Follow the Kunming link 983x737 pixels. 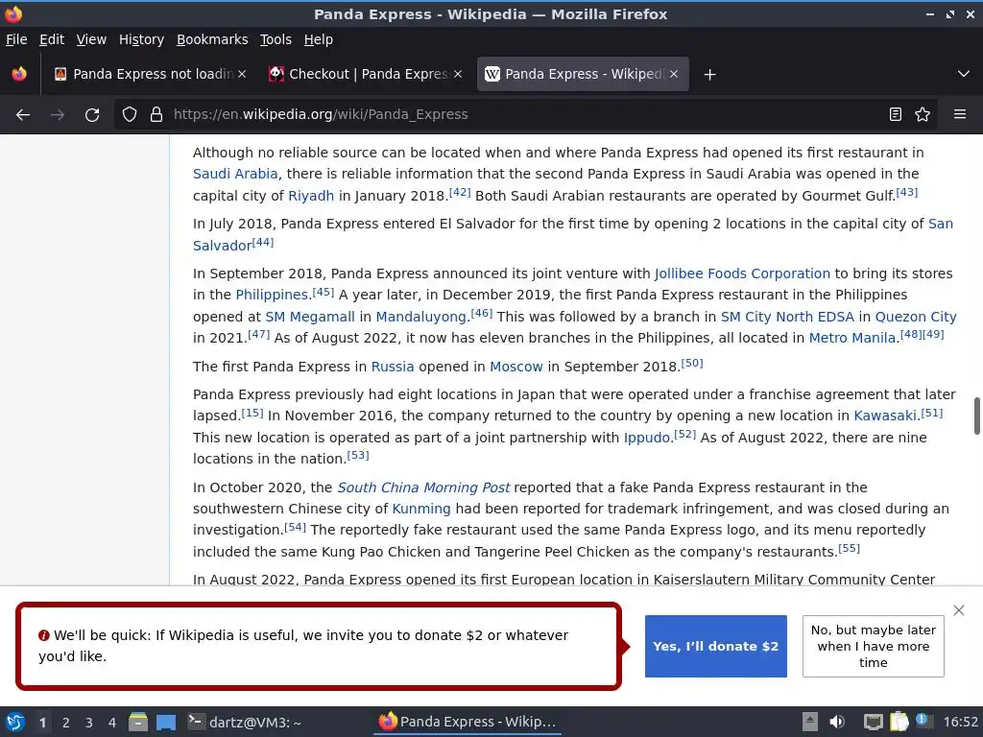[421, 509]
